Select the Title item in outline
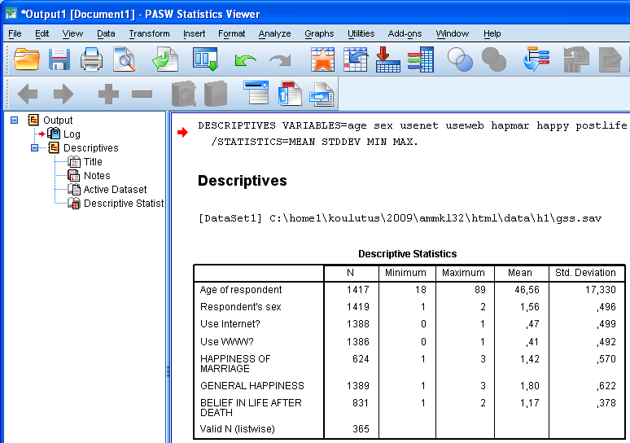The image size is (630, 443). click(x=93, y=161)
